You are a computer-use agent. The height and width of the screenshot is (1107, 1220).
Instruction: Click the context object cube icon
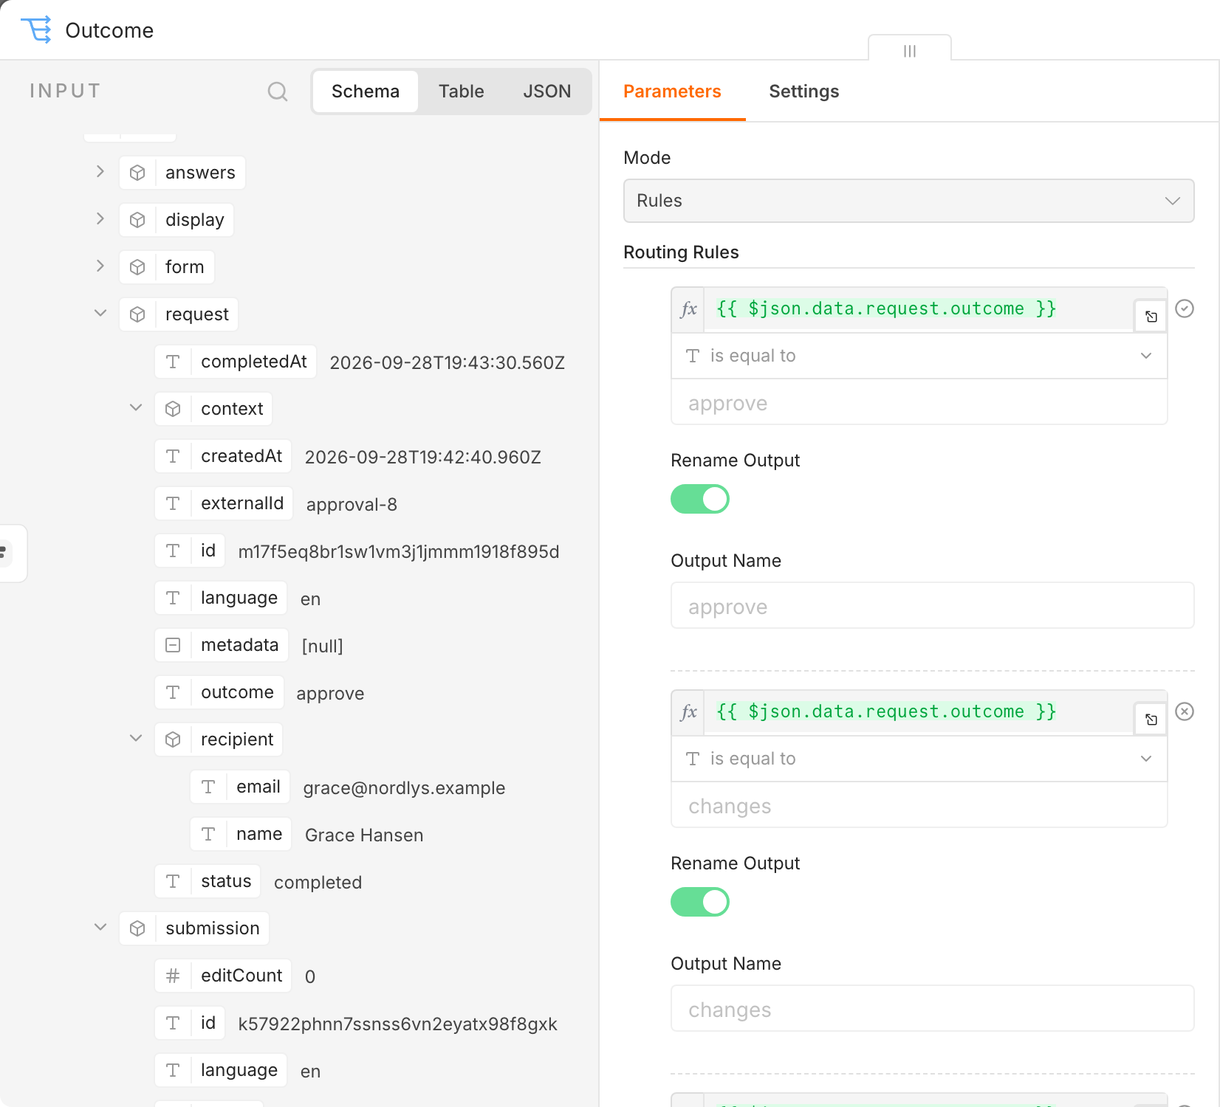tap(173, 409)
